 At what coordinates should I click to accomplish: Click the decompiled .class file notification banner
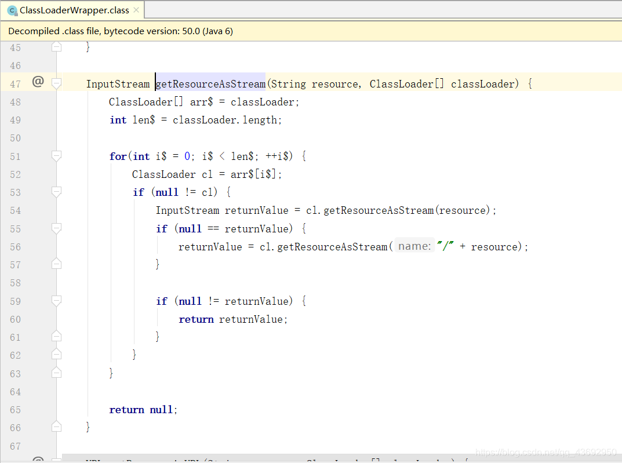(311, 31)
